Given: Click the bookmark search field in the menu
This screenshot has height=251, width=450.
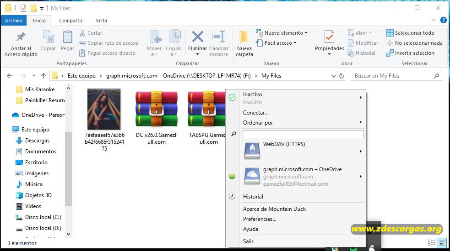Looking at the screenshot, I should [303, 134].
